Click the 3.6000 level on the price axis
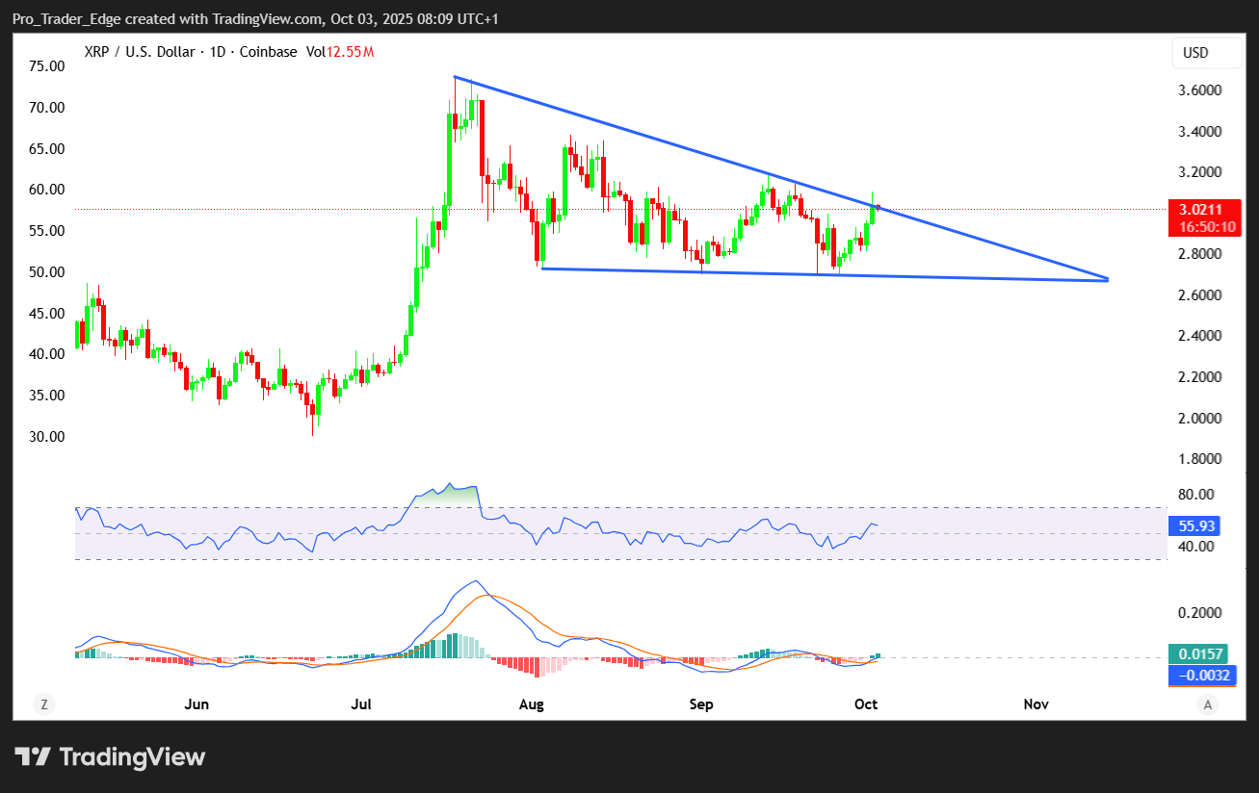 click(1200, 90)
